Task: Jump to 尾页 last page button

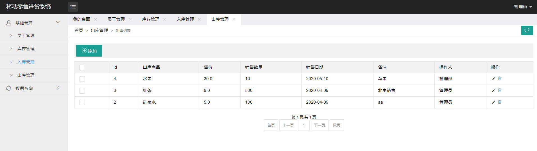Action: coord(337,125)
